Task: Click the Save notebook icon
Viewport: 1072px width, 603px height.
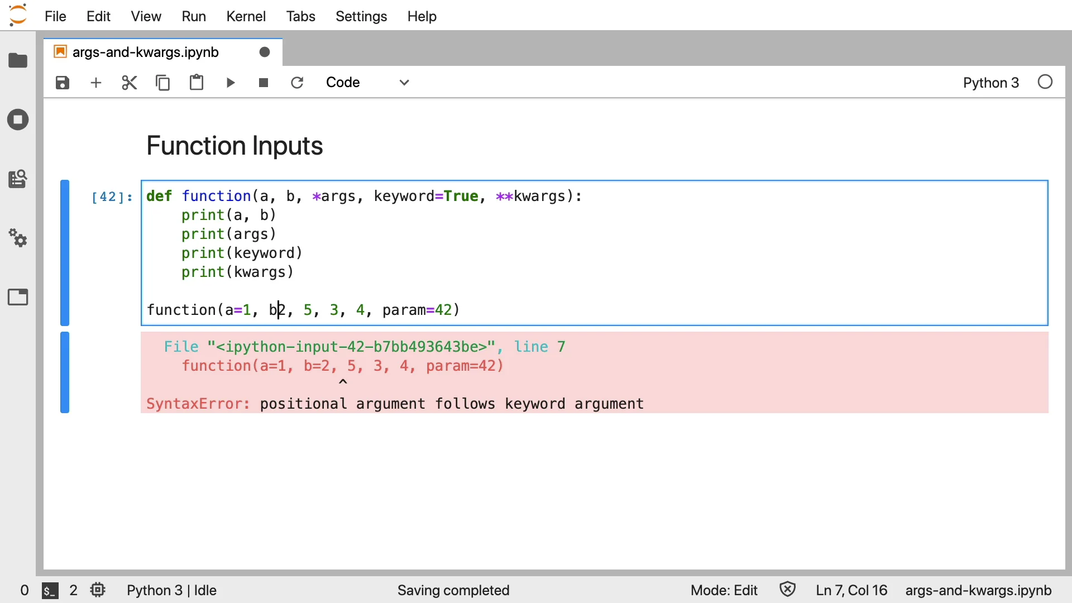Action: click(x=63, y=83)
